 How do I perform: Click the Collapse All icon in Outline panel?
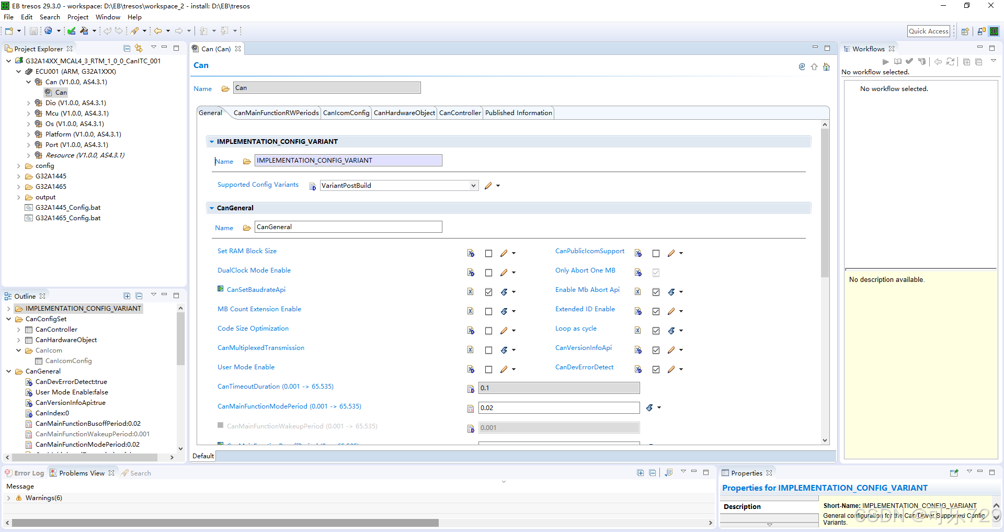pos(139,296)
